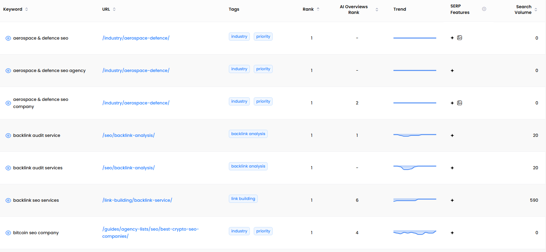The width and height of the screenshot is (546, 252).
Task: Click image pack icon for aerospace seo company row
Action: click(x=459, y=103)
